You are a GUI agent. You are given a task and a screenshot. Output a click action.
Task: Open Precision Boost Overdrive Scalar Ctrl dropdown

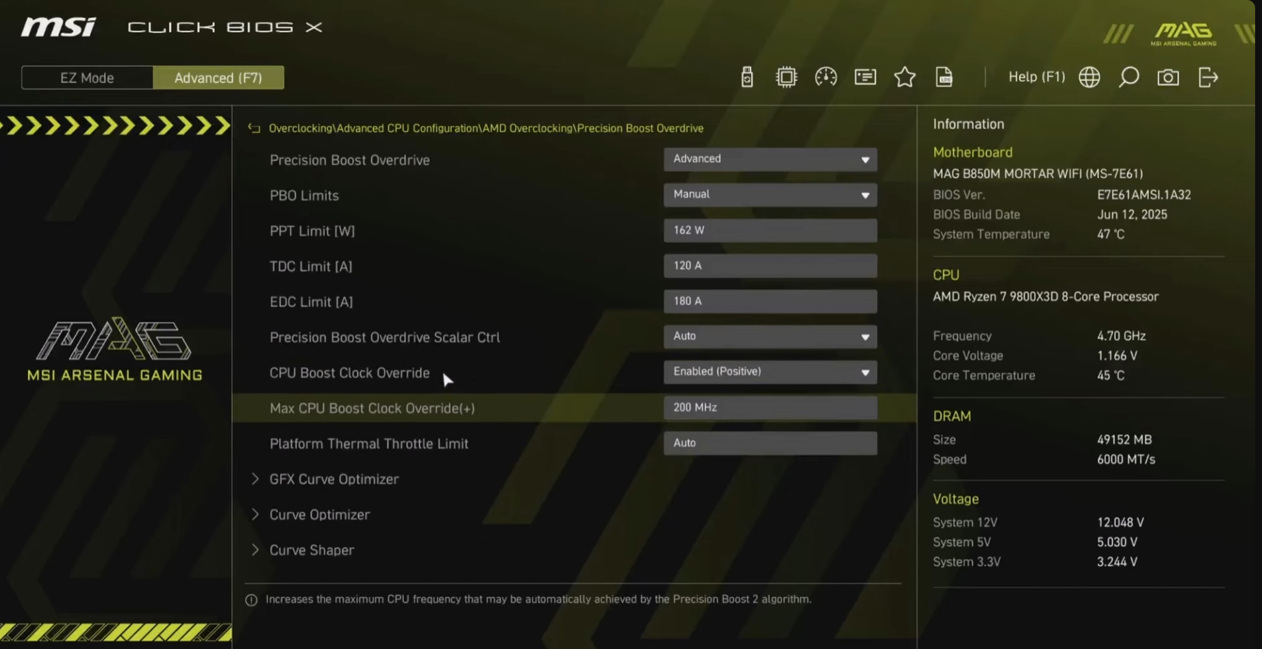click(x=770, y=336)
